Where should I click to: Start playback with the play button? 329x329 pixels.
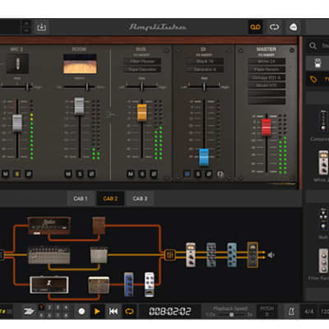pos(97,312)
